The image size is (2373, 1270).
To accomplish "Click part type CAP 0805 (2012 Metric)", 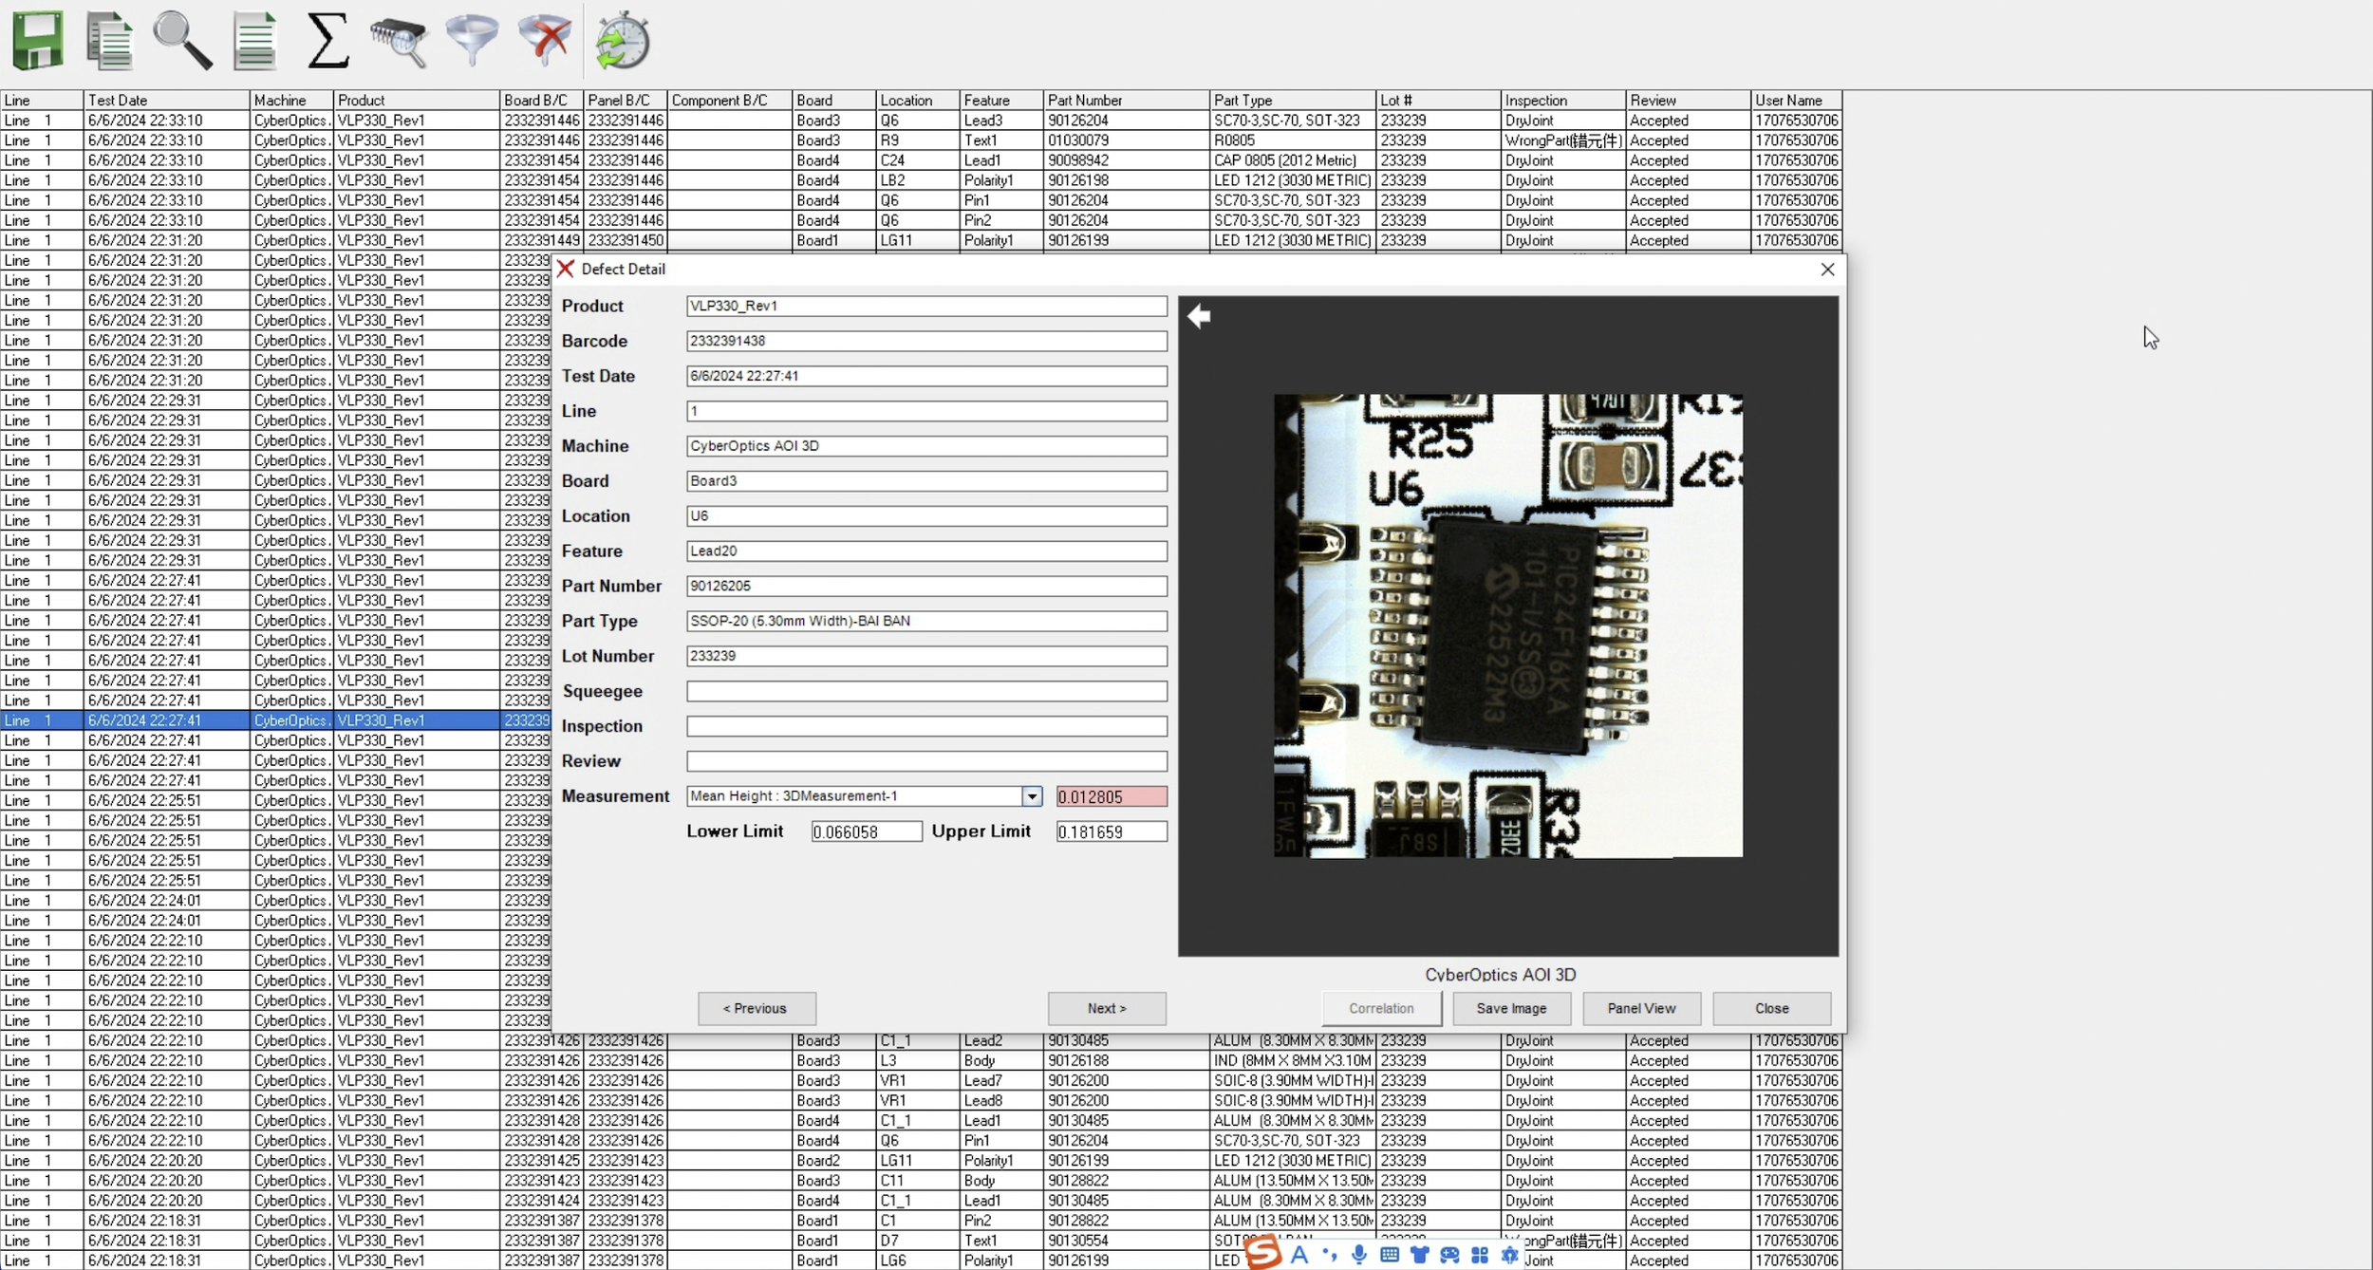I will 1292,160.
